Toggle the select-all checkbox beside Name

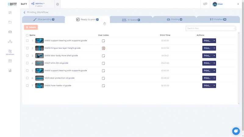click(27, 35)
